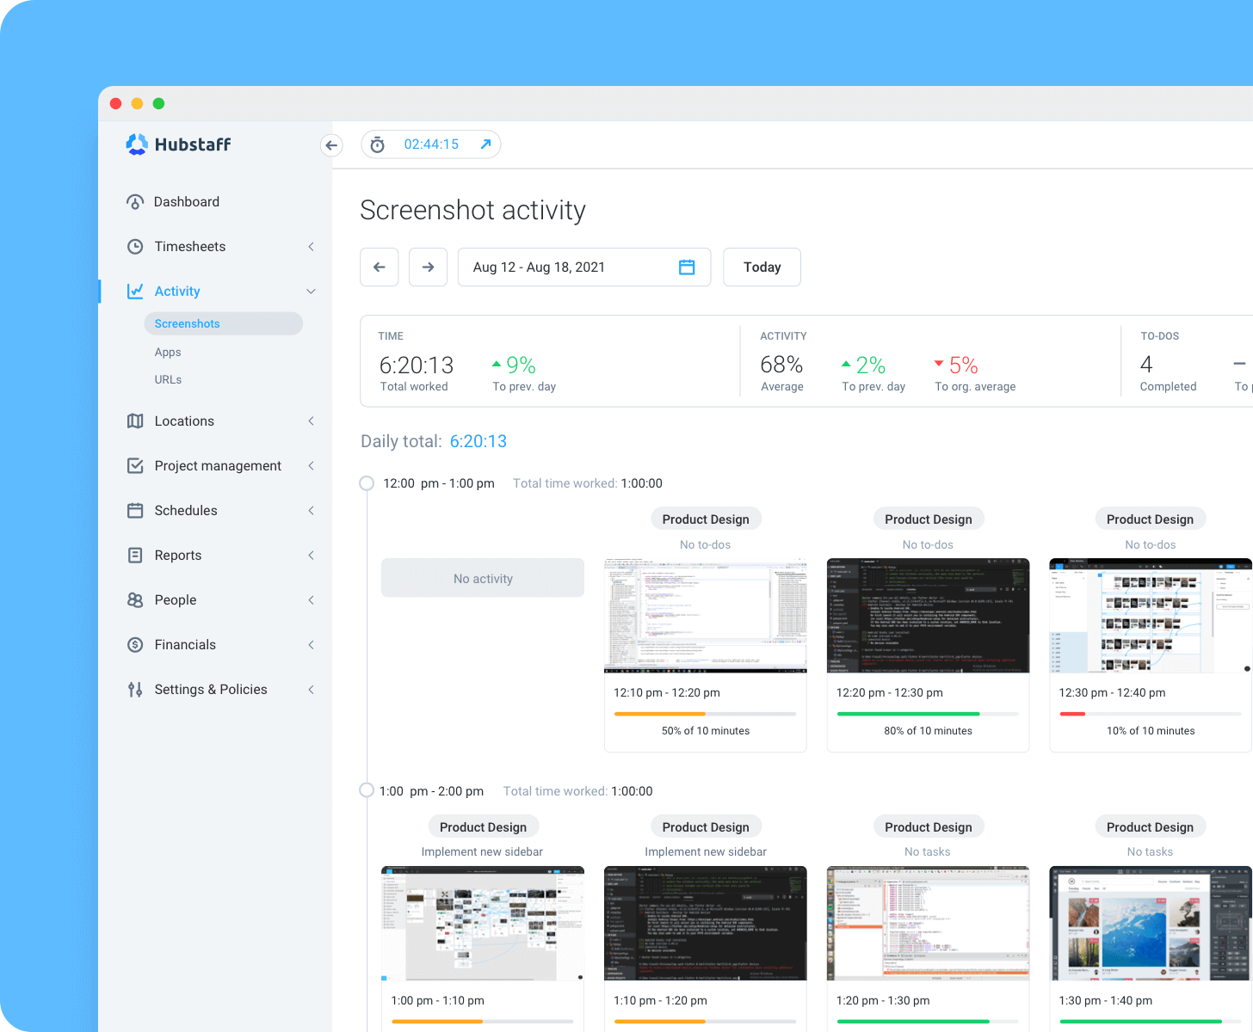Click the 4 Completed to-dos stat
1253x1032 pixels.
click(1168, 374)
